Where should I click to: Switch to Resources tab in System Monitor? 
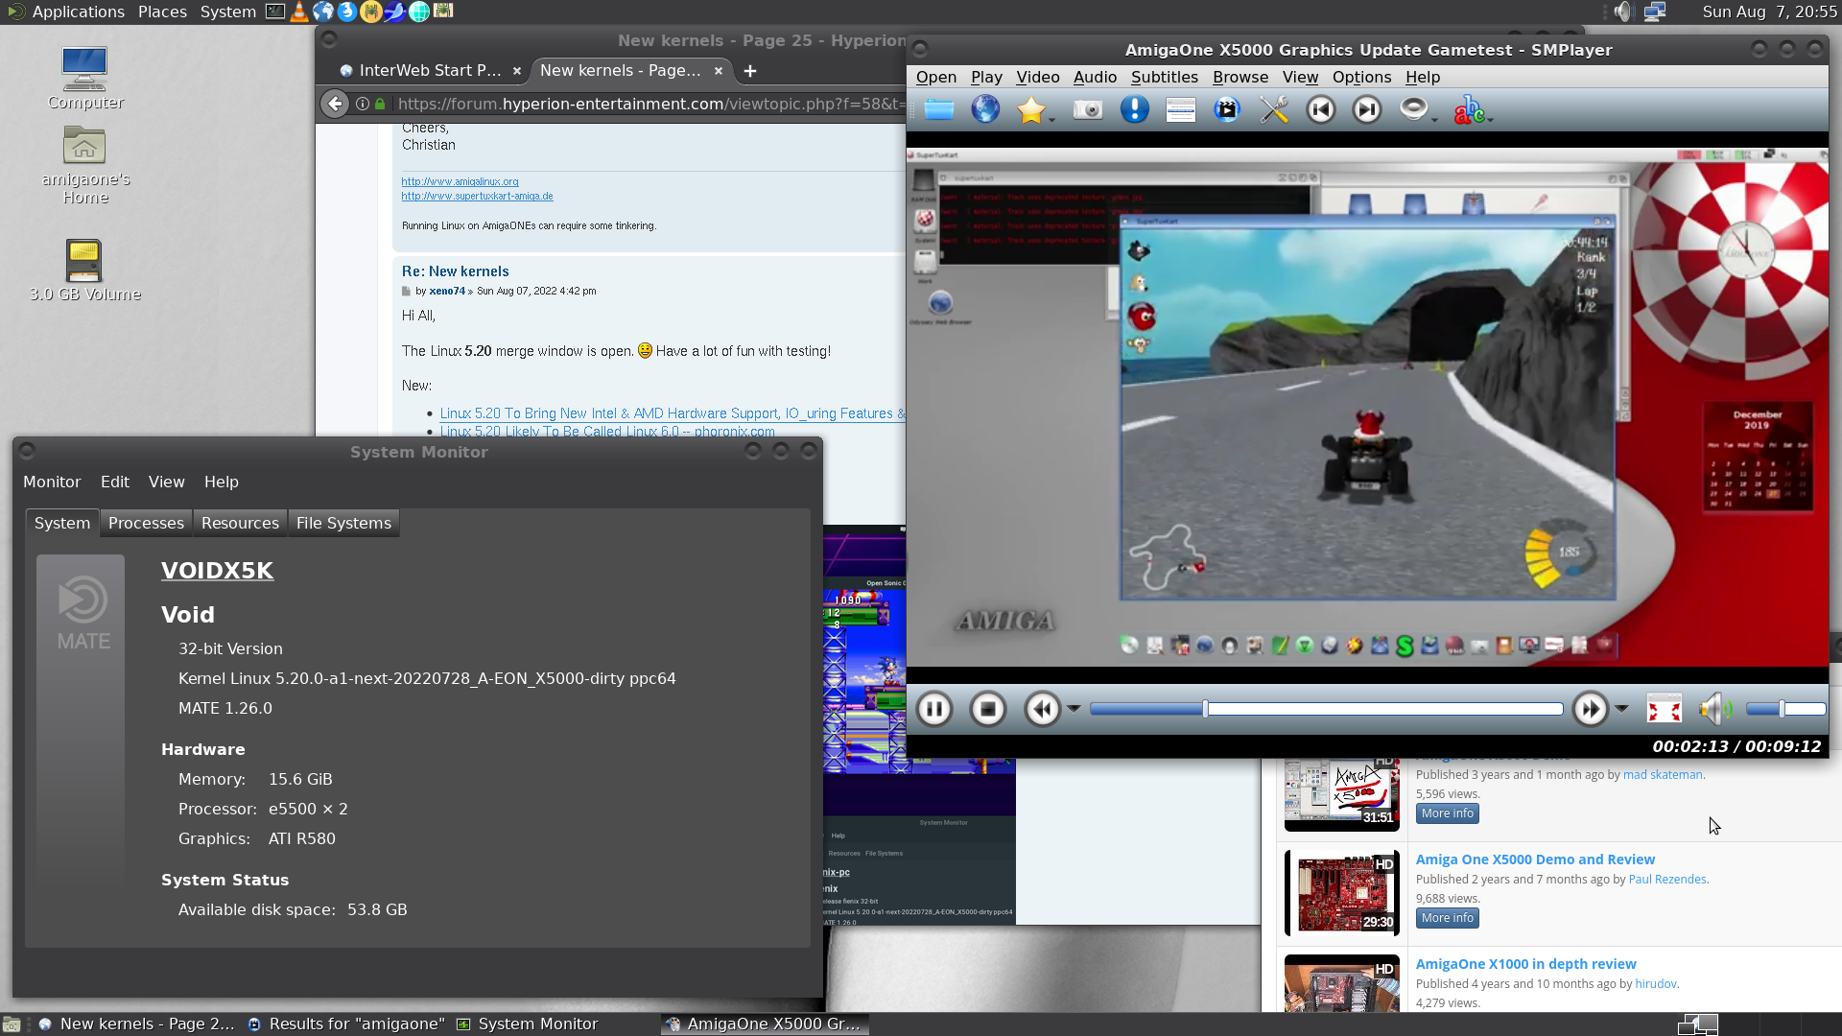pos(240,523)
